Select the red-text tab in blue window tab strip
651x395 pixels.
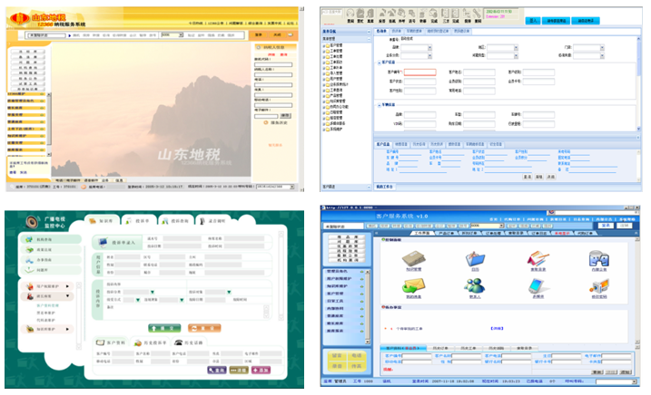563,233
